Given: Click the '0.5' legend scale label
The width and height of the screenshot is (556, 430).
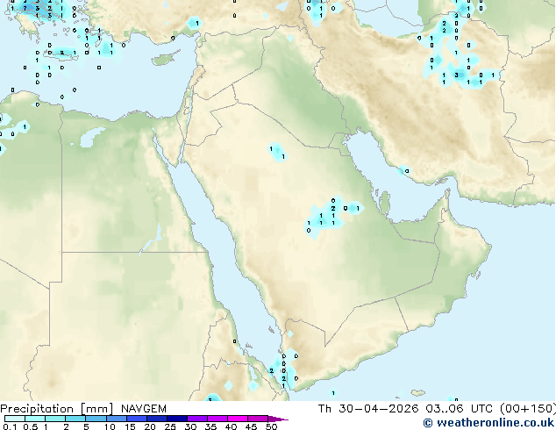Looking at the screenshot, I should click(30, 426).
